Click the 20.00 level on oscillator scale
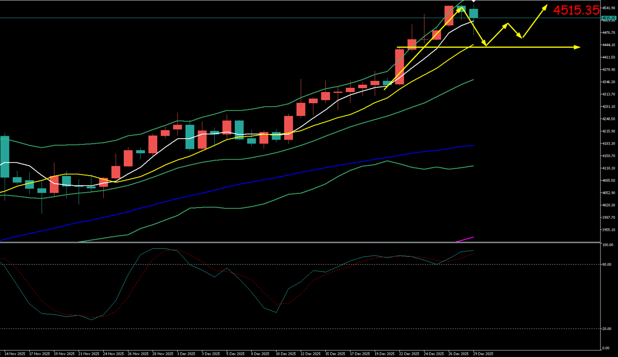This screenshot has height=357, width=618. click(606, 329)
